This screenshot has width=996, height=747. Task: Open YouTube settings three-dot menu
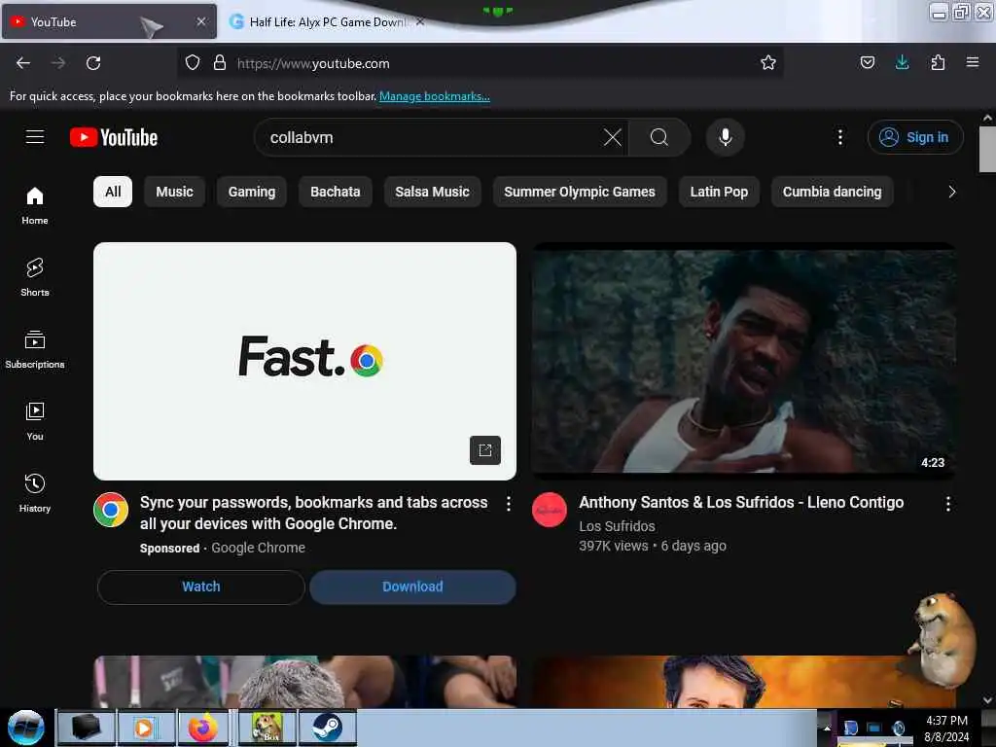pyautogui.click(x=839, y=137)
